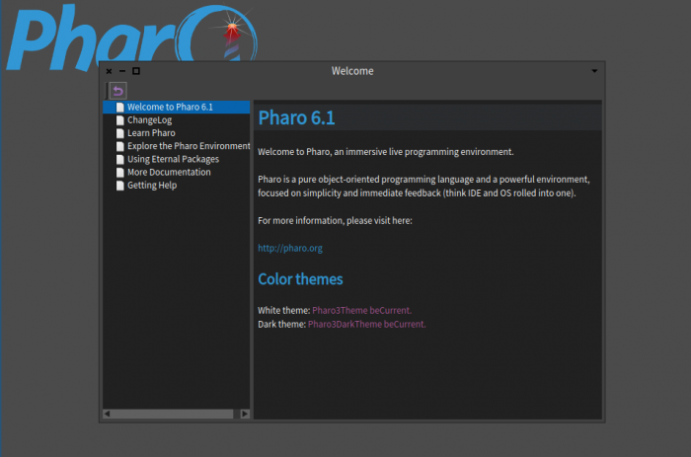This screenshot has height=457, width=691.
Task: Click the purple back arrow toolbar icon
Action: point(117,91)
